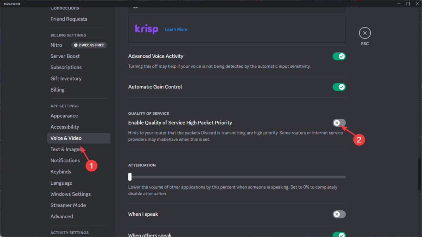Open Windows Settings in the sidebar
This screenshot has width=422, height=237.
(x=70, y=194)
